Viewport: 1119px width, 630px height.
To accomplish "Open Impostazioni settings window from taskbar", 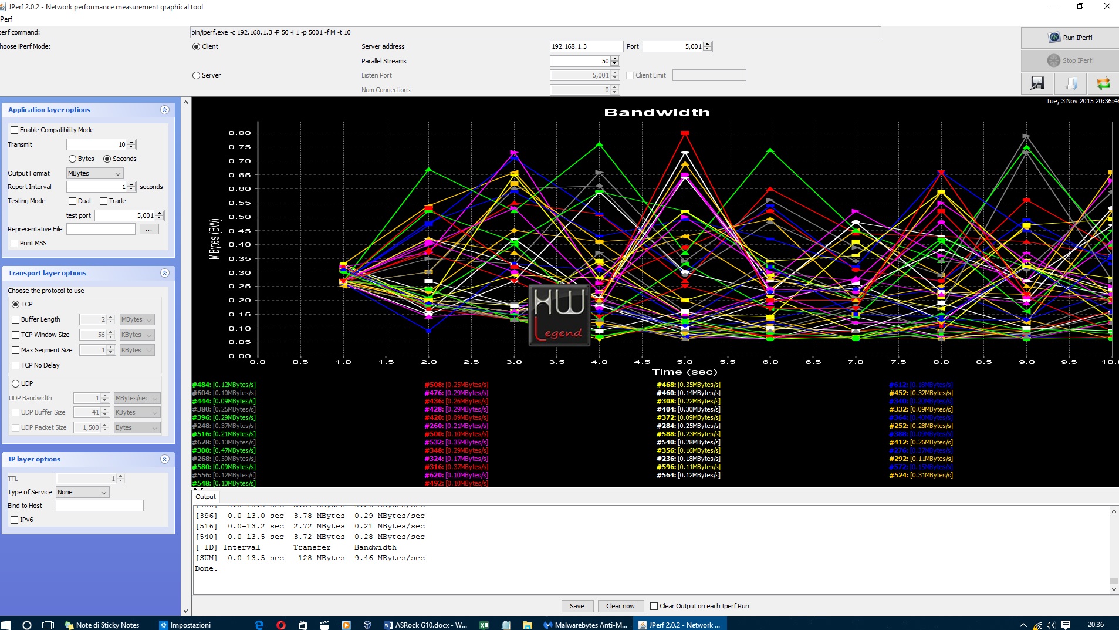I will tap(186, 625).
